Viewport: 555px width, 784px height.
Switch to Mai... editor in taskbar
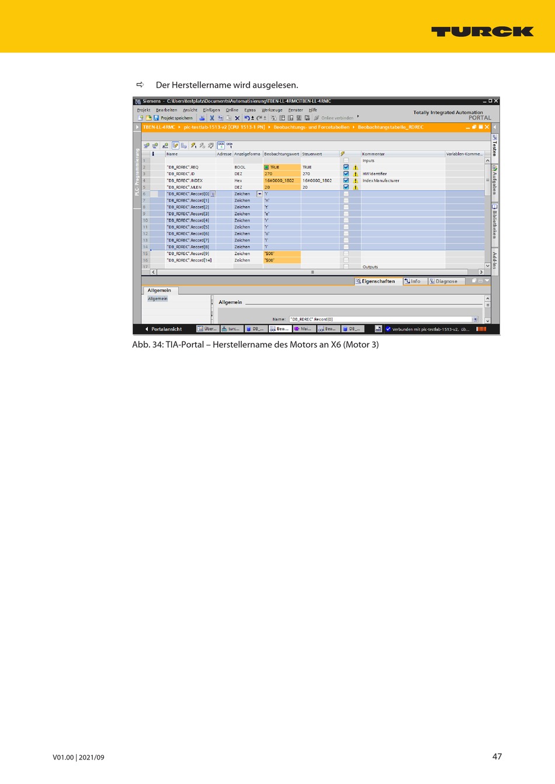point(304,329)
